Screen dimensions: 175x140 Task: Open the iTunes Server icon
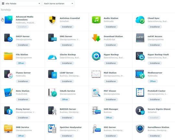[x=8, y=74]
